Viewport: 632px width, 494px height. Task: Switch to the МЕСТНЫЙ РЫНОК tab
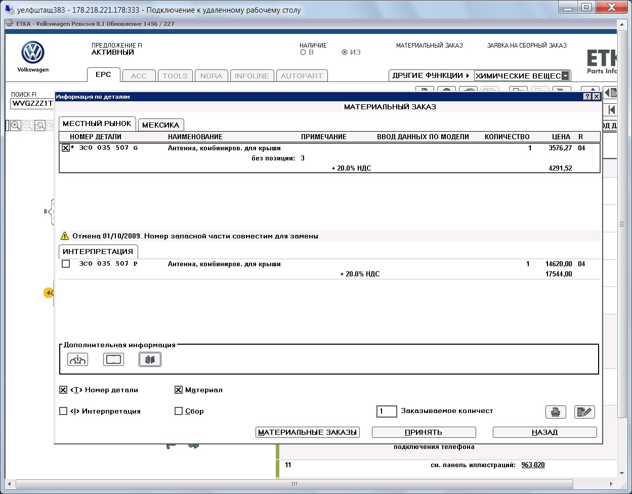coord(97,124)
